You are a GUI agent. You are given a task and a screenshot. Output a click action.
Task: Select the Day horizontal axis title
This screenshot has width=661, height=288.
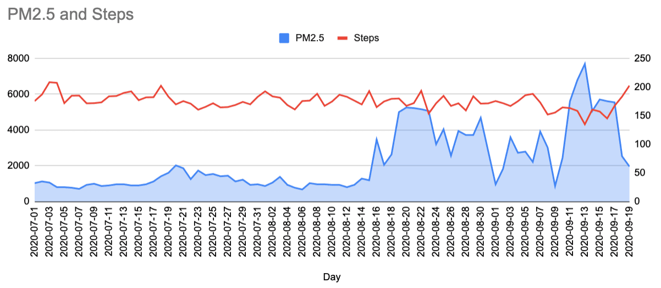point(330,278)
